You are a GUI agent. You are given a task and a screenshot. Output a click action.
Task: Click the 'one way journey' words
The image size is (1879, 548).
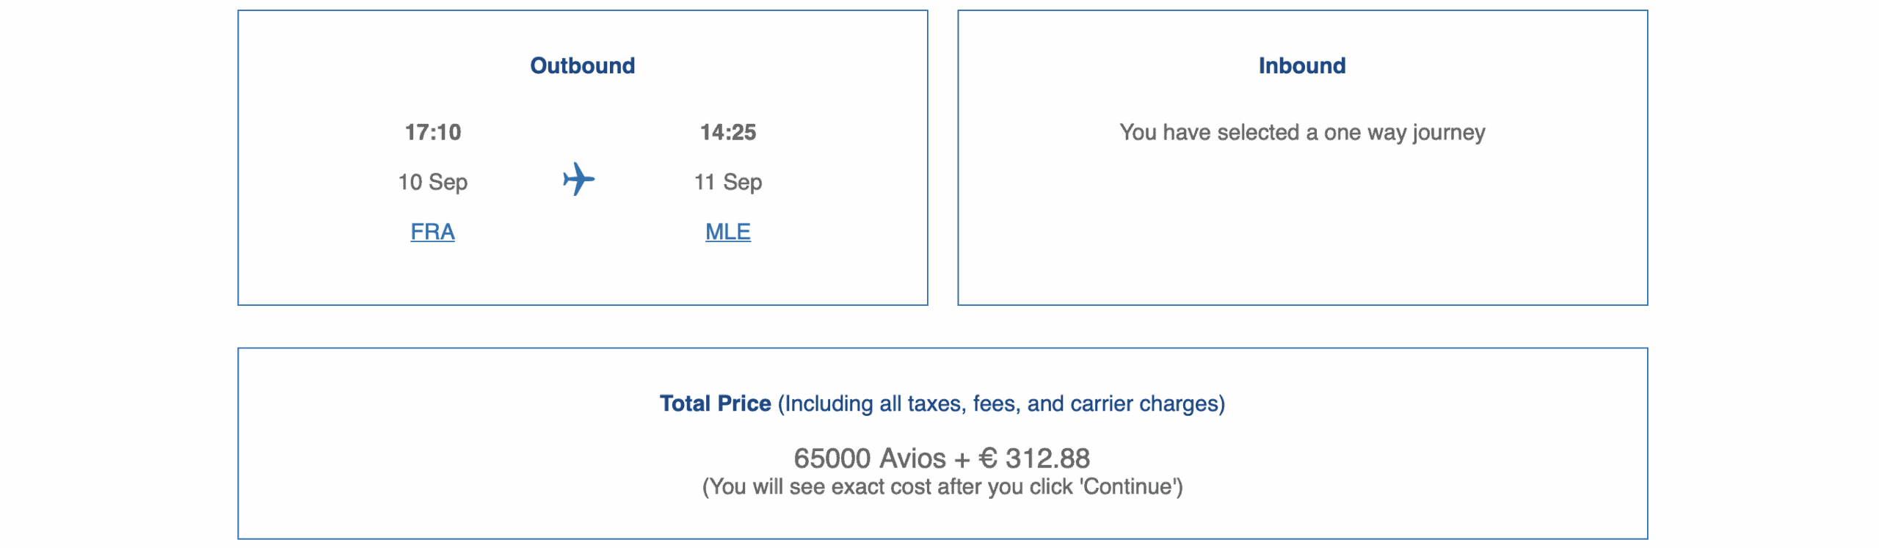(x=1404, y=133)
